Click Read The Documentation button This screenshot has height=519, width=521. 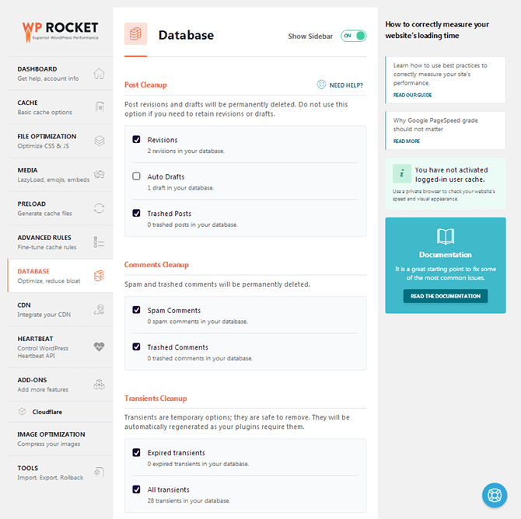tap(446, 296)
